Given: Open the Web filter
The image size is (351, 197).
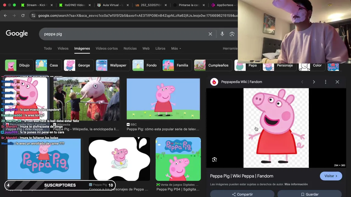Looking at the screenshot, I should coord(146,48).
